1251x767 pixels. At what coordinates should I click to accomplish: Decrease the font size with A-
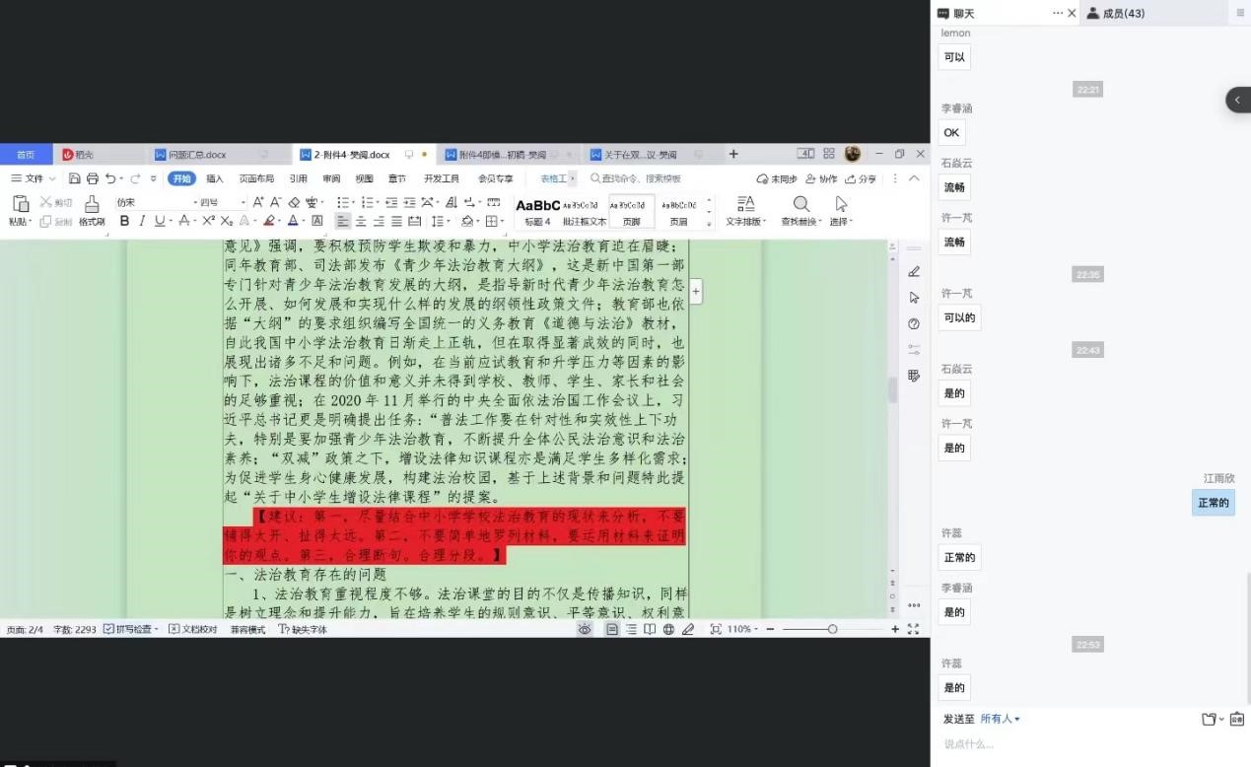275,202
